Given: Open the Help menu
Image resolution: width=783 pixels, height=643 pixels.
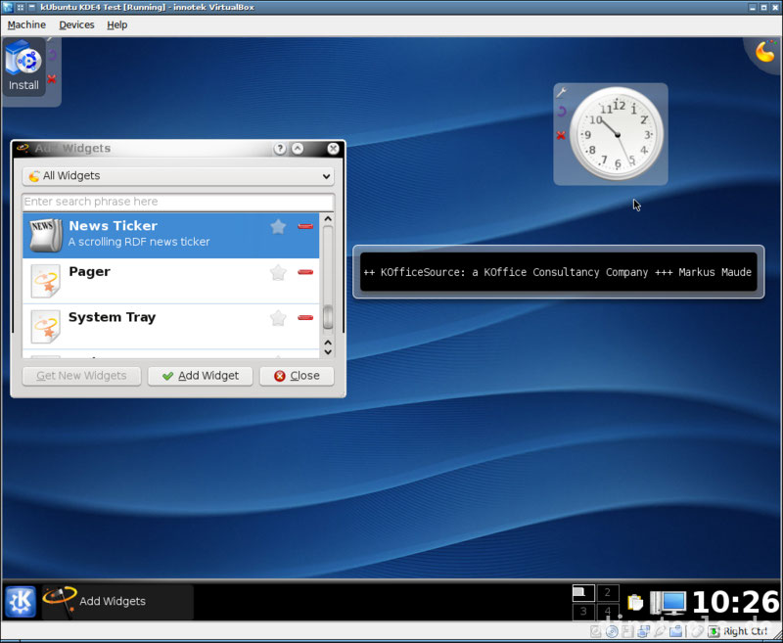Looking at the screenshot, I should 116,25.
